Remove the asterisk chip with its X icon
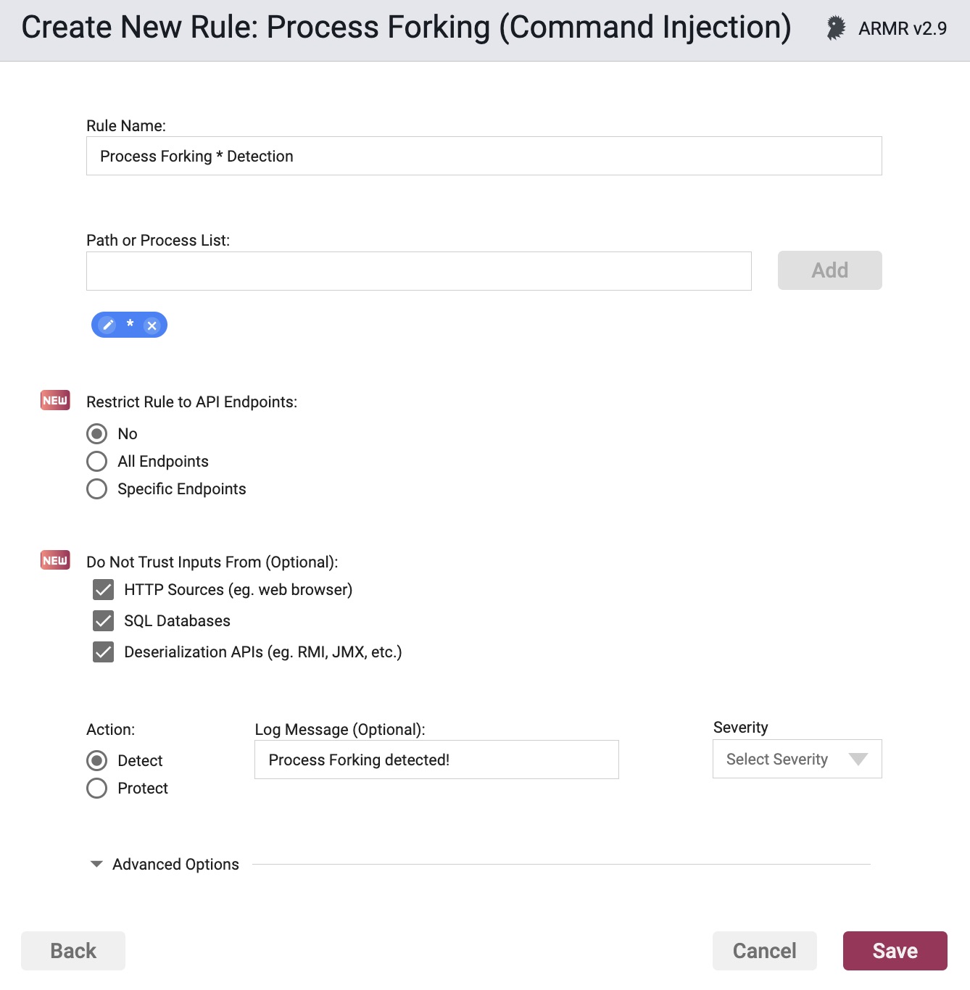Screen dimensions: 970x990 point(152,325)
